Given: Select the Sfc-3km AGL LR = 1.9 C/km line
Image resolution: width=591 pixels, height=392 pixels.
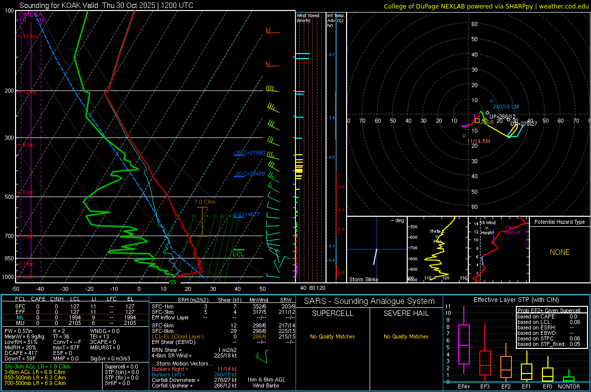Looking at the screenshot, I should point(38,366).
